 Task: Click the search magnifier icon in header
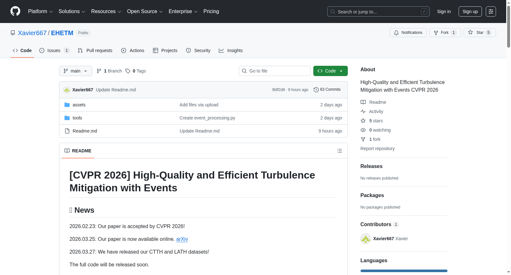pyautogui.click(x=333, y=11)
